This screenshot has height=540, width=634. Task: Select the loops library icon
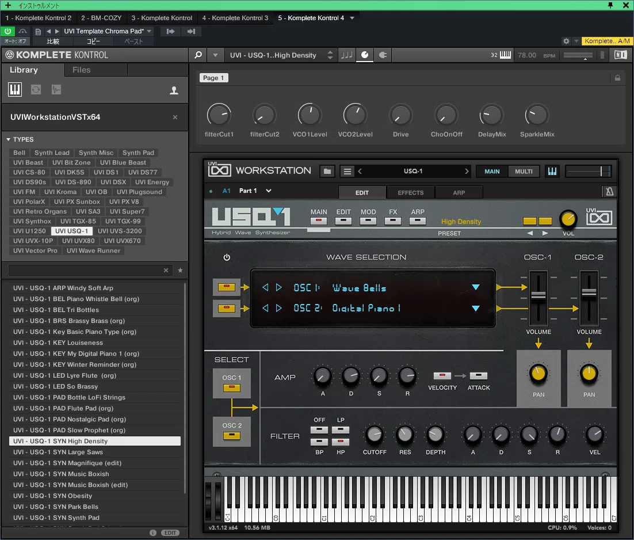coord(36,89)
